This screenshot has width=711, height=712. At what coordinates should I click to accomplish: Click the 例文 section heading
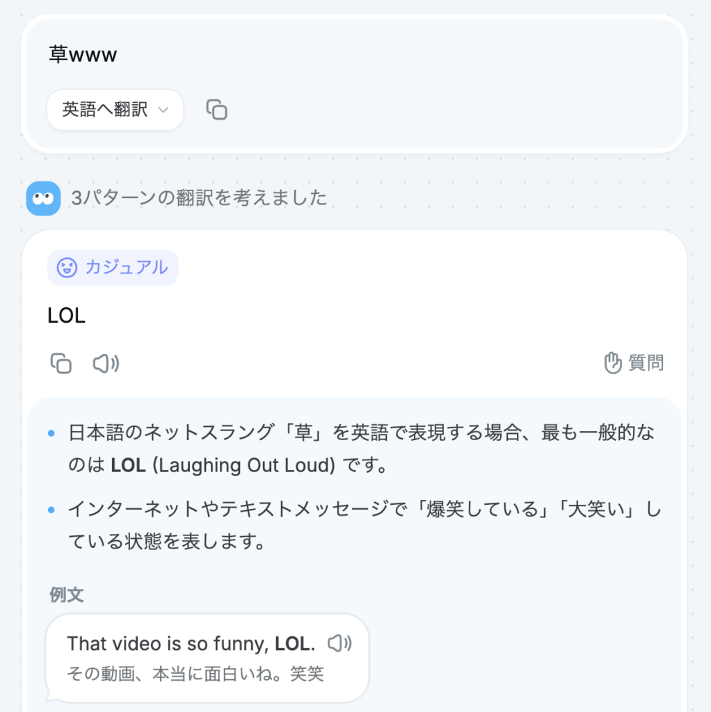click(66, 594)
